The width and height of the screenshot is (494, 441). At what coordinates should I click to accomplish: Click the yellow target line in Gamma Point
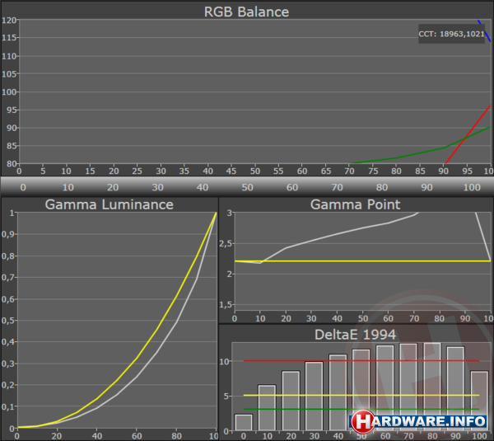tap(363, 261)
